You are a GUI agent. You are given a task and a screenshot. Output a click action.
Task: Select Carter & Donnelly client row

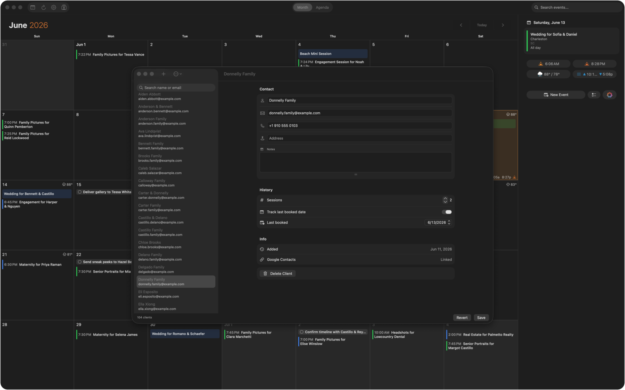tap(176, 195)
